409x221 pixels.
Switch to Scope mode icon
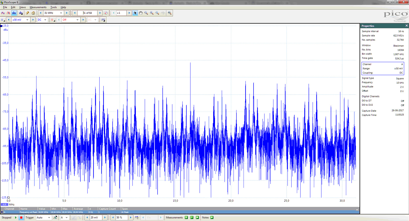[x=3, y=13]
